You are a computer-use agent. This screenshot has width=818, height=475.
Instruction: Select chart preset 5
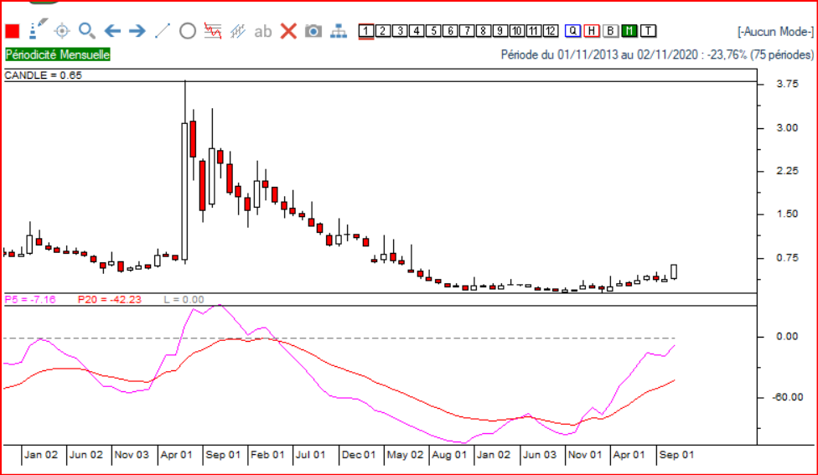point(433,31)
